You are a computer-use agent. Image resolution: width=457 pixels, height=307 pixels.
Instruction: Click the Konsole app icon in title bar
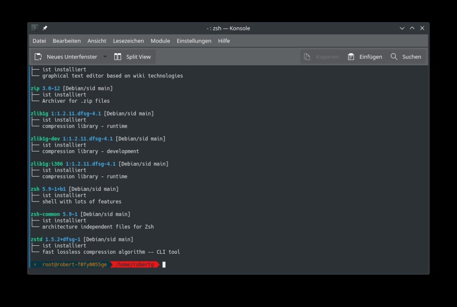pos(35,28)
